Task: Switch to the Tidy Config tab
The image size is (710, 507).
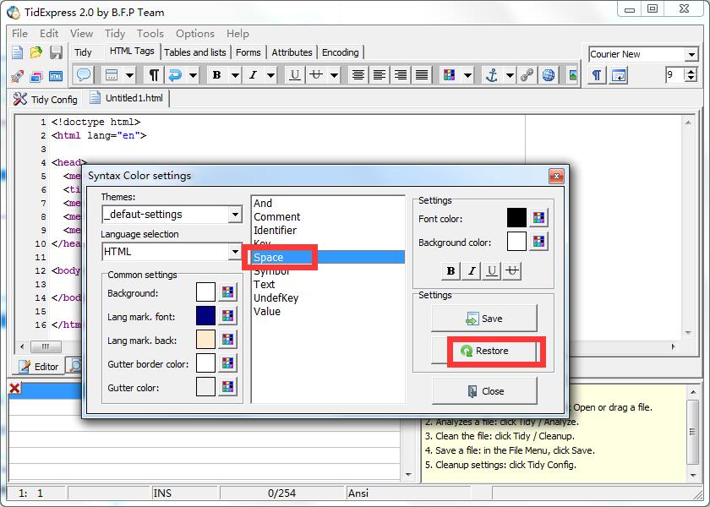Action: click(46, 99)
